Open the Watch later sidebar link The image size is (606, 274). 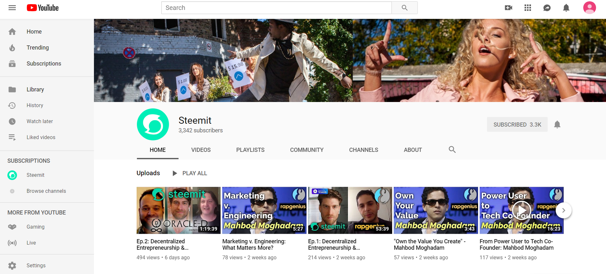click(x=40, y=121)
